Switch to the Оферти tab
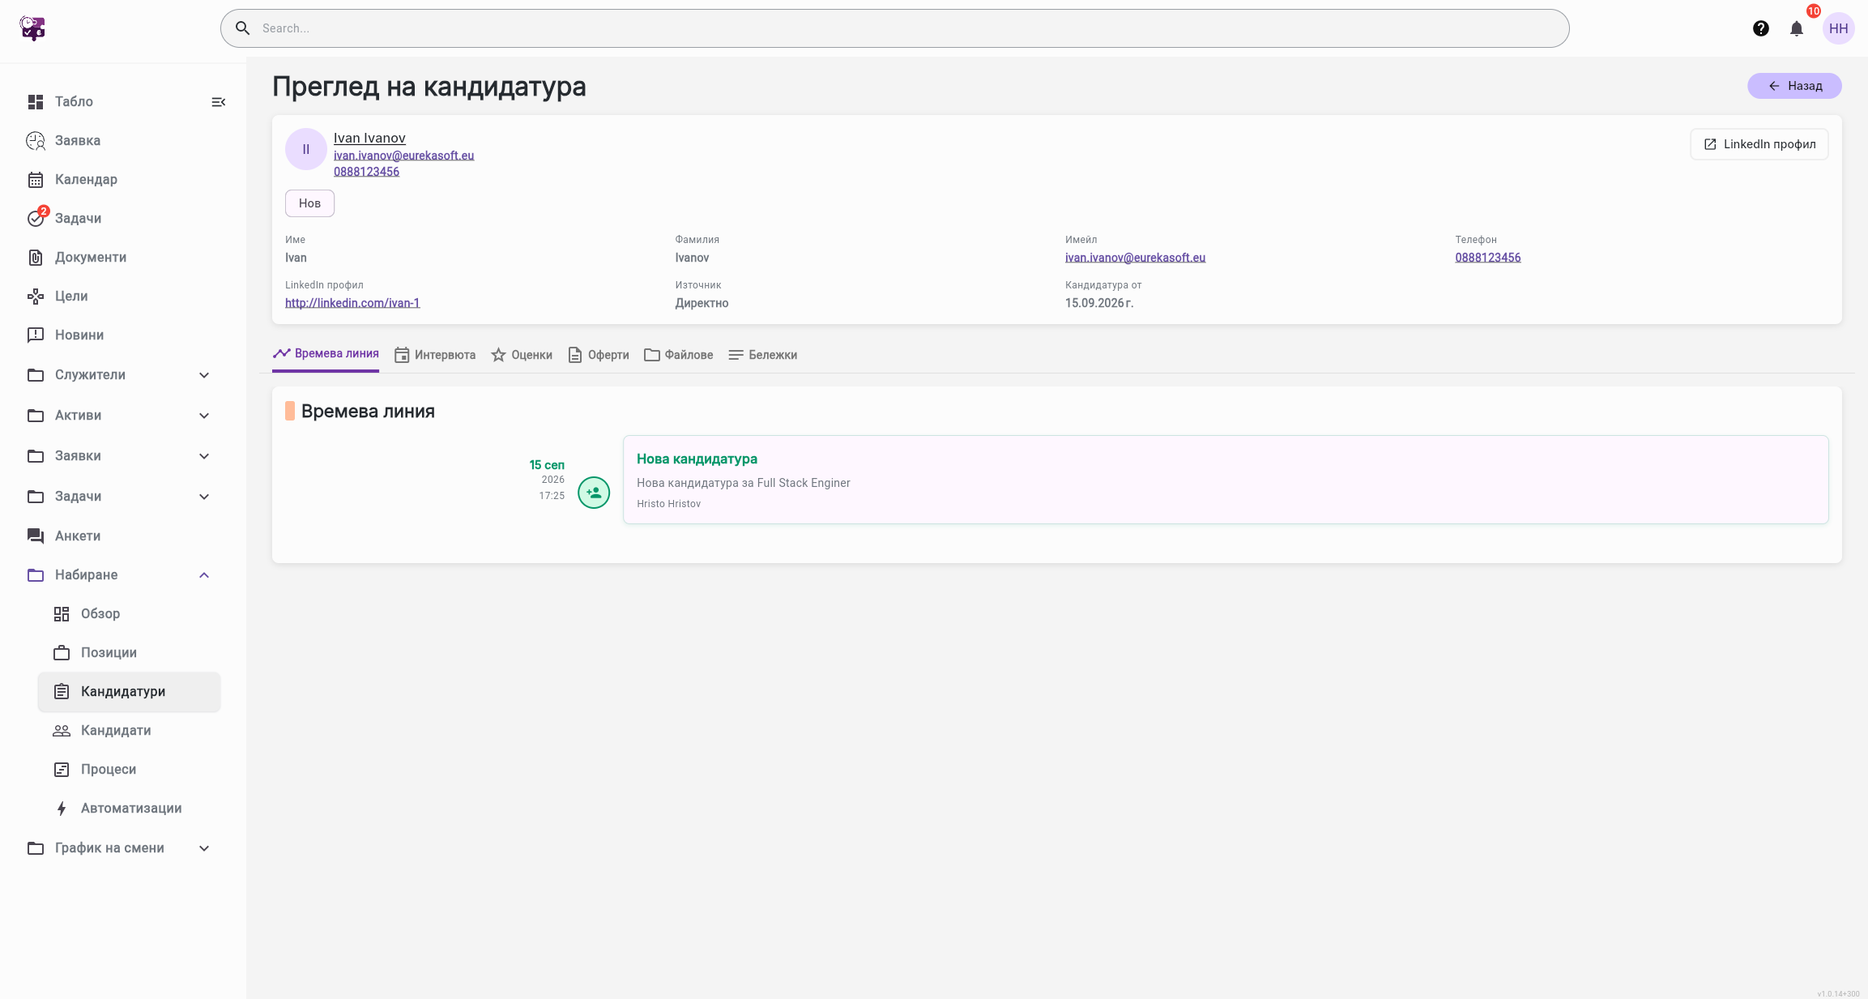1868x999 pixels. click(x=599, y=355)
